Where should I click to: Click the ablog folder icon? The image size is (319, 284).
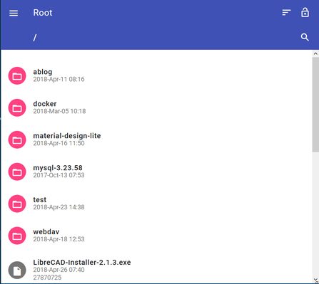pos(17,75)
